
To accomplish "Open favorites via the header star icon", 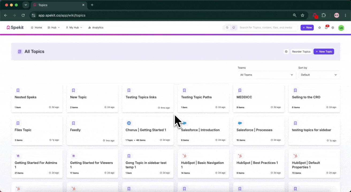I will (x=319, y=27).
